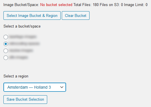Image resolution: width=151 pixels, height=107 pixels.
Task: Save the bucket selection
Action: point(25,100)
